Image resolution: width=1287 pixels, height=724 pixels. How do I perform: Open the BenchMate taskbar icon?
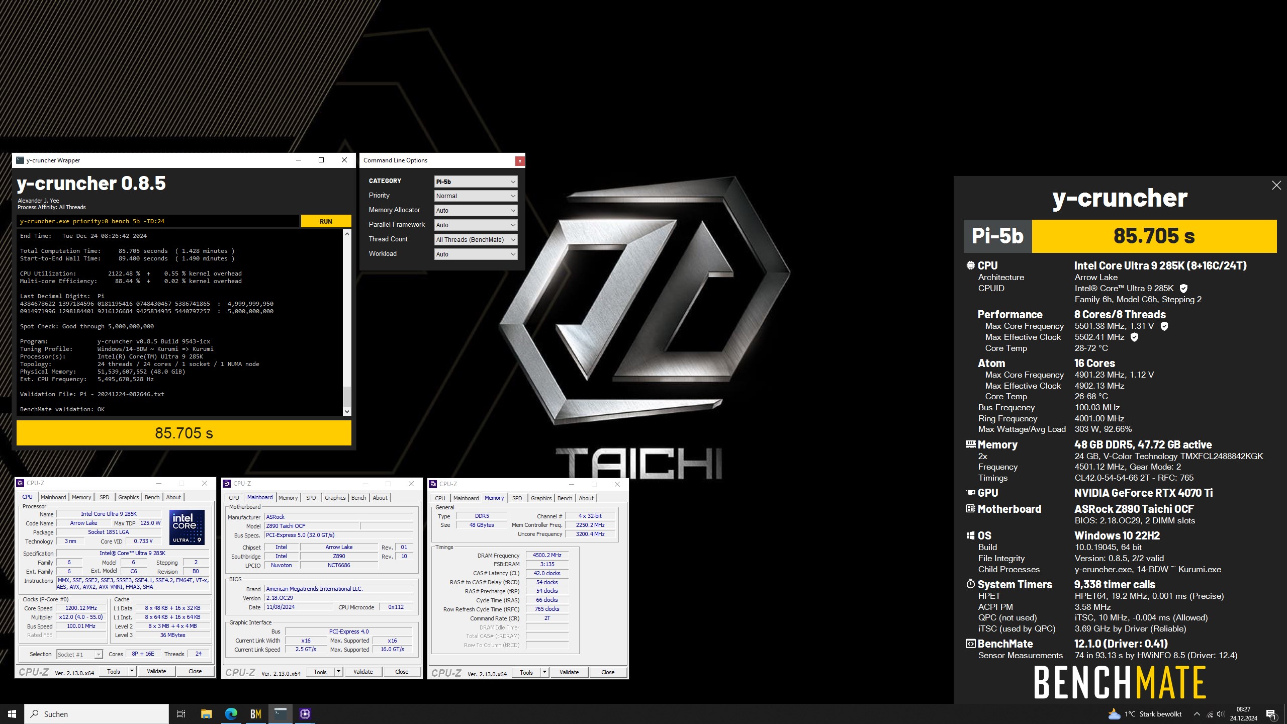click(256, 714)
